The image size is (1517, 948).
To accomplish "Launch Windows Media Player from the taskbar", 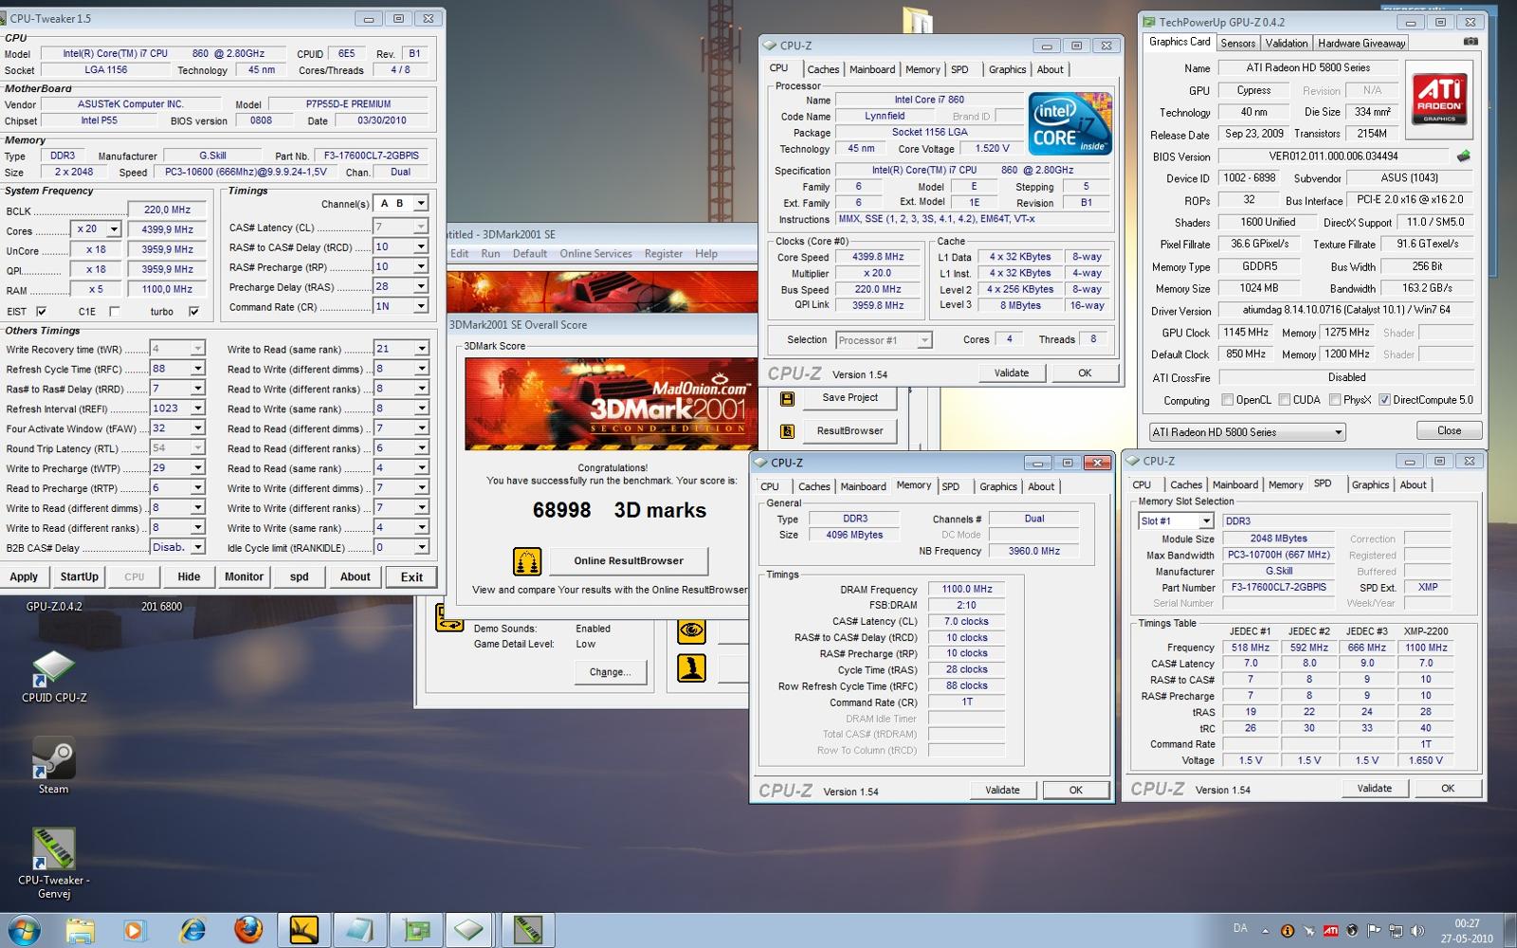I will tap(134, 931).
